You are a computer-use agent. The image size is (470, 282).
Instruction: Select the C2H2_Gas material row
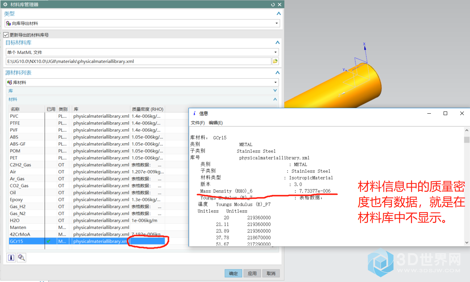87,165
